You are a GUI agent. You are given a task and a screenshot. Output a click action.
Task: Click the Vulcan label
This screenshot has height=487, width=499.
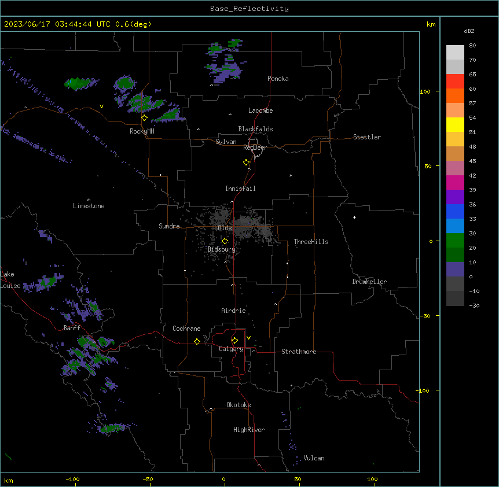pyautogui.click(x=314, y=458)
